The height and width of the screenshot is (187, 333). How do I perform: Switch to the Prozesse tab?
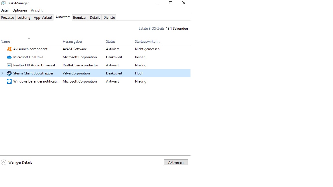8,18
